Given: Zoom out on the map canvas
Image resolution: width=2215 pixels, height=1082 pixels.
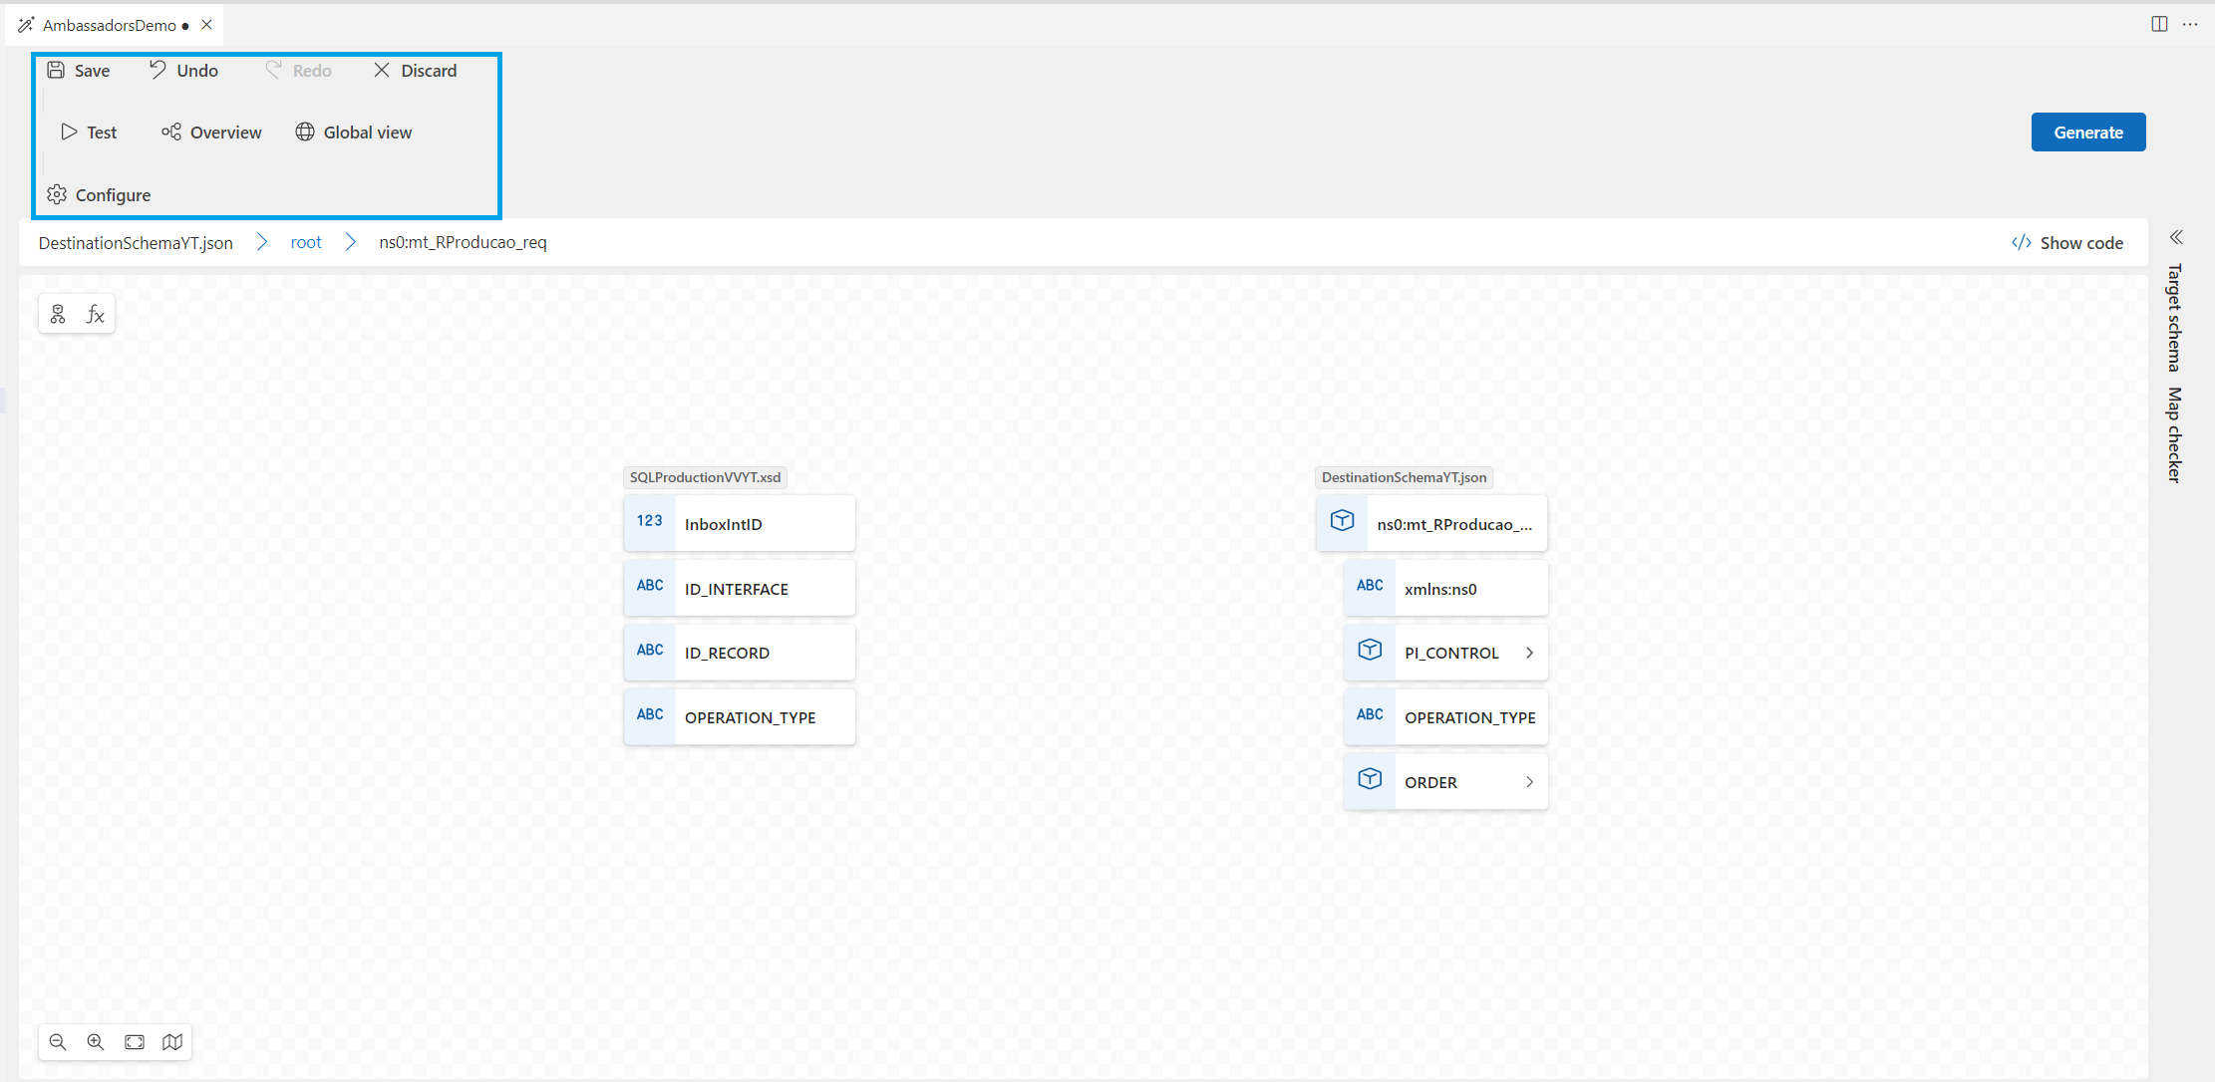Looking at the screenshot, I should (58, 1041).
